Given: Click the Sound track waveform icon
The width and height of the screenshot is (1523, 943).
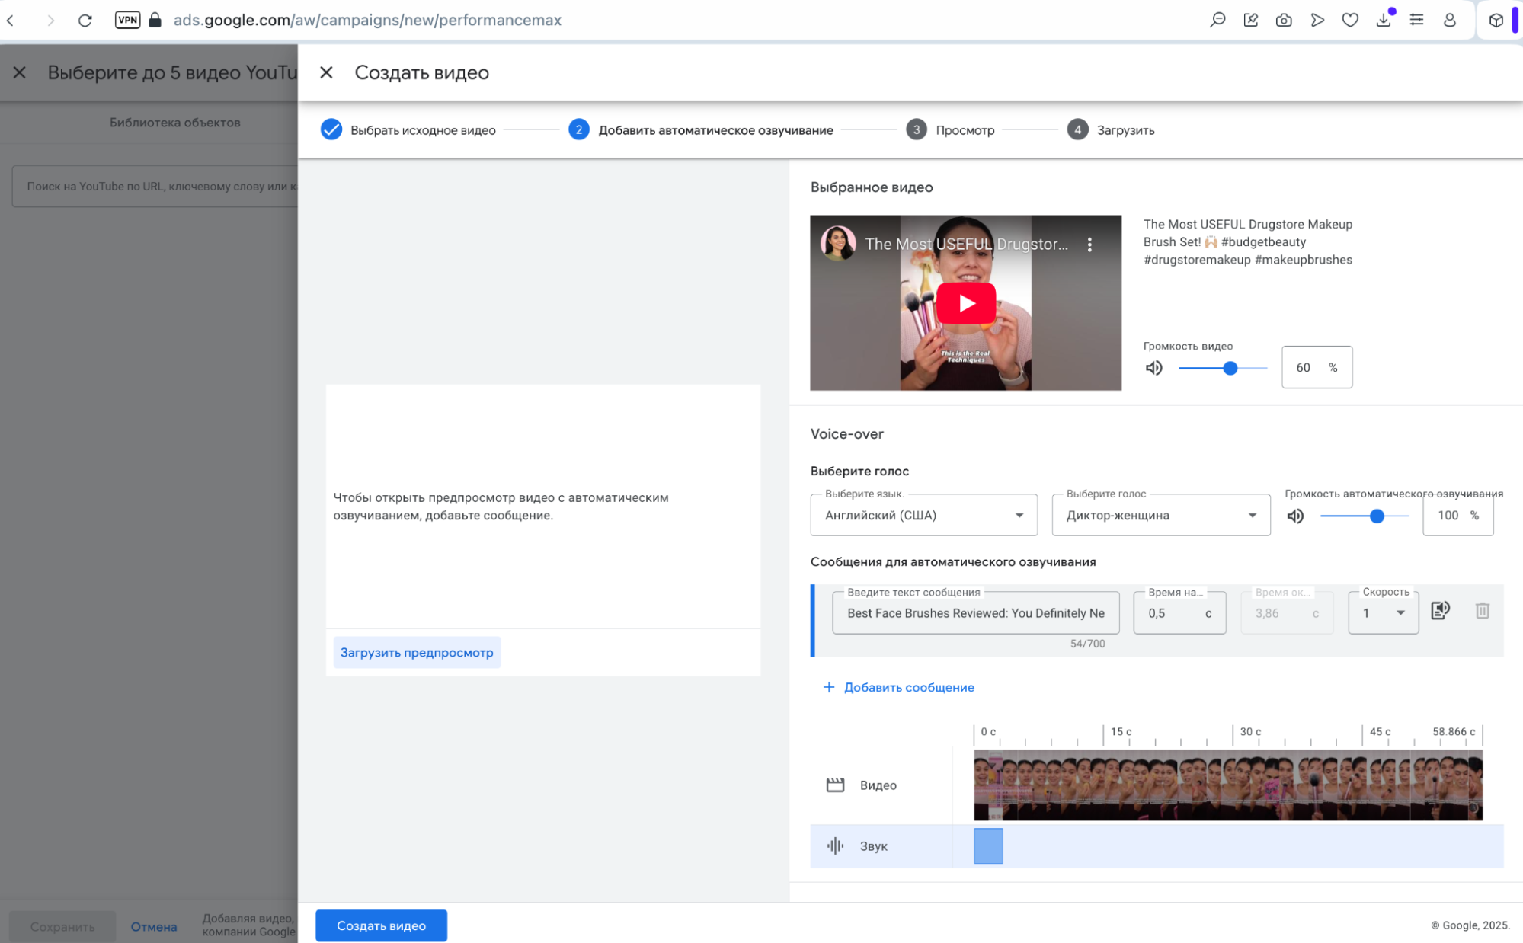Looking at the screenshot, I should tap(835, 846).
